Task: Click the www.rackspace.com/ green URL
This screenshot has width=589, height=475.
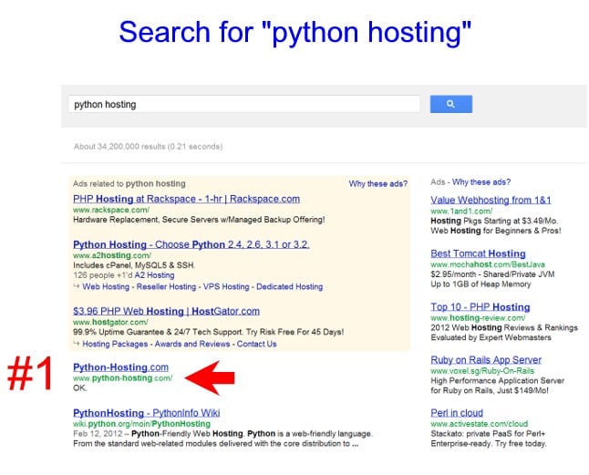Action: [x=111, y=210]
